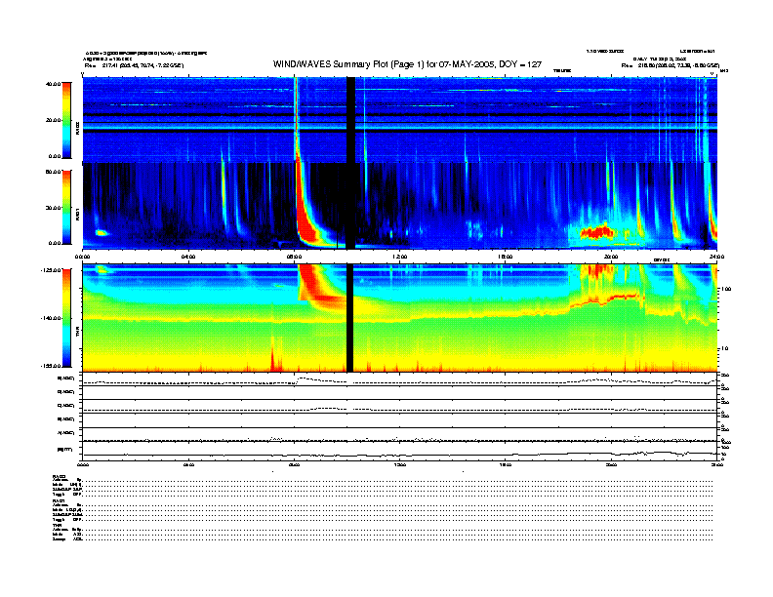Click the 00:00 tick below RAD1 panel
This screenshot has width=773, height=597.
[83, 257]
